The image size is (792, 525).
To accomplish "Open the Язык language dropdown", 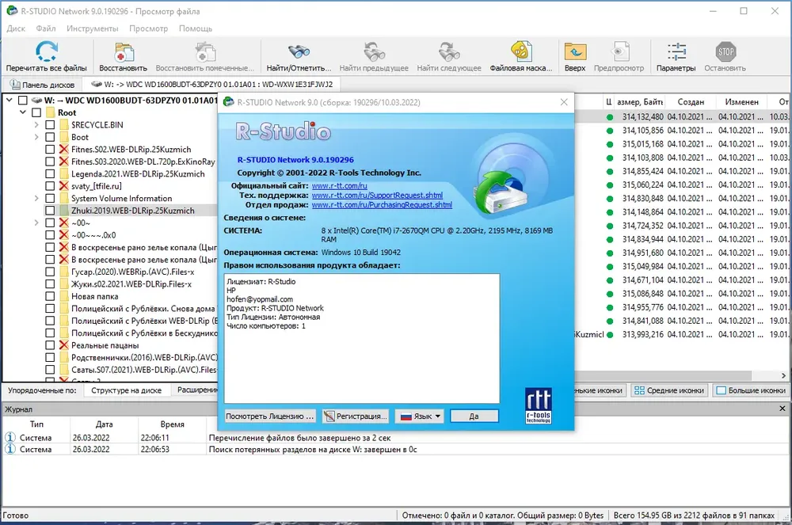I will point(421,417).
